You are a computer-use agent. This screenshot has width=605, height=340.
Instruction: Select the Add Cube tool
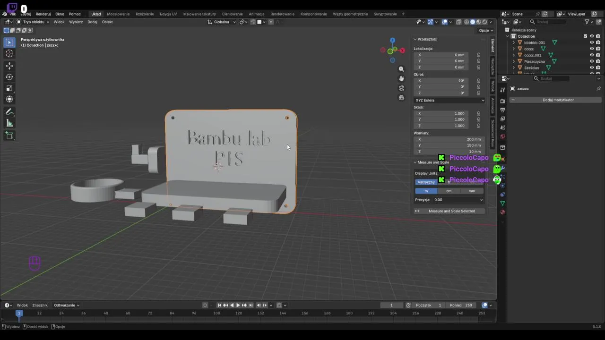click(x=9, y=136)
